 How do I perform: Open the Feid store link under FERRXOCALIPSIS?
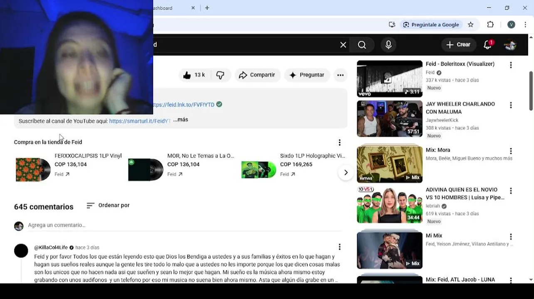[x=62, y=174]
